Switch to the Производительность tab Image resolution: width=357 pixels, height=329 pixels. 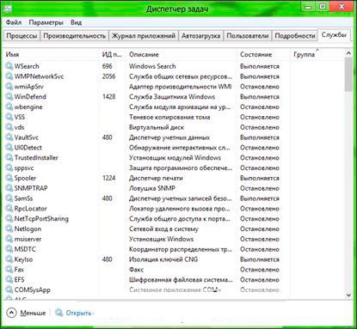pyautogui.click(x=74, y=36)
